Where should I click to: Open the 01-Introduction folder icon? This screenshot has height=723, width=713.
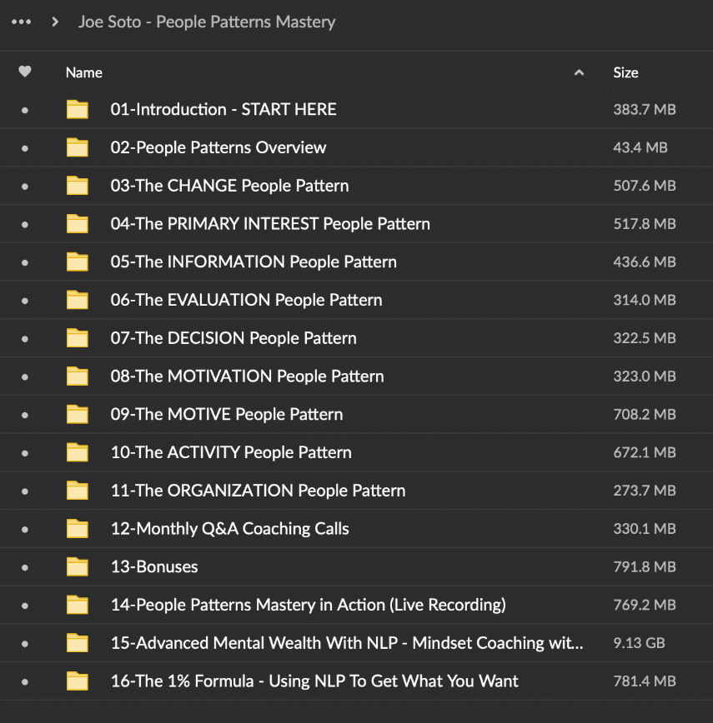[x=77, y=109]
